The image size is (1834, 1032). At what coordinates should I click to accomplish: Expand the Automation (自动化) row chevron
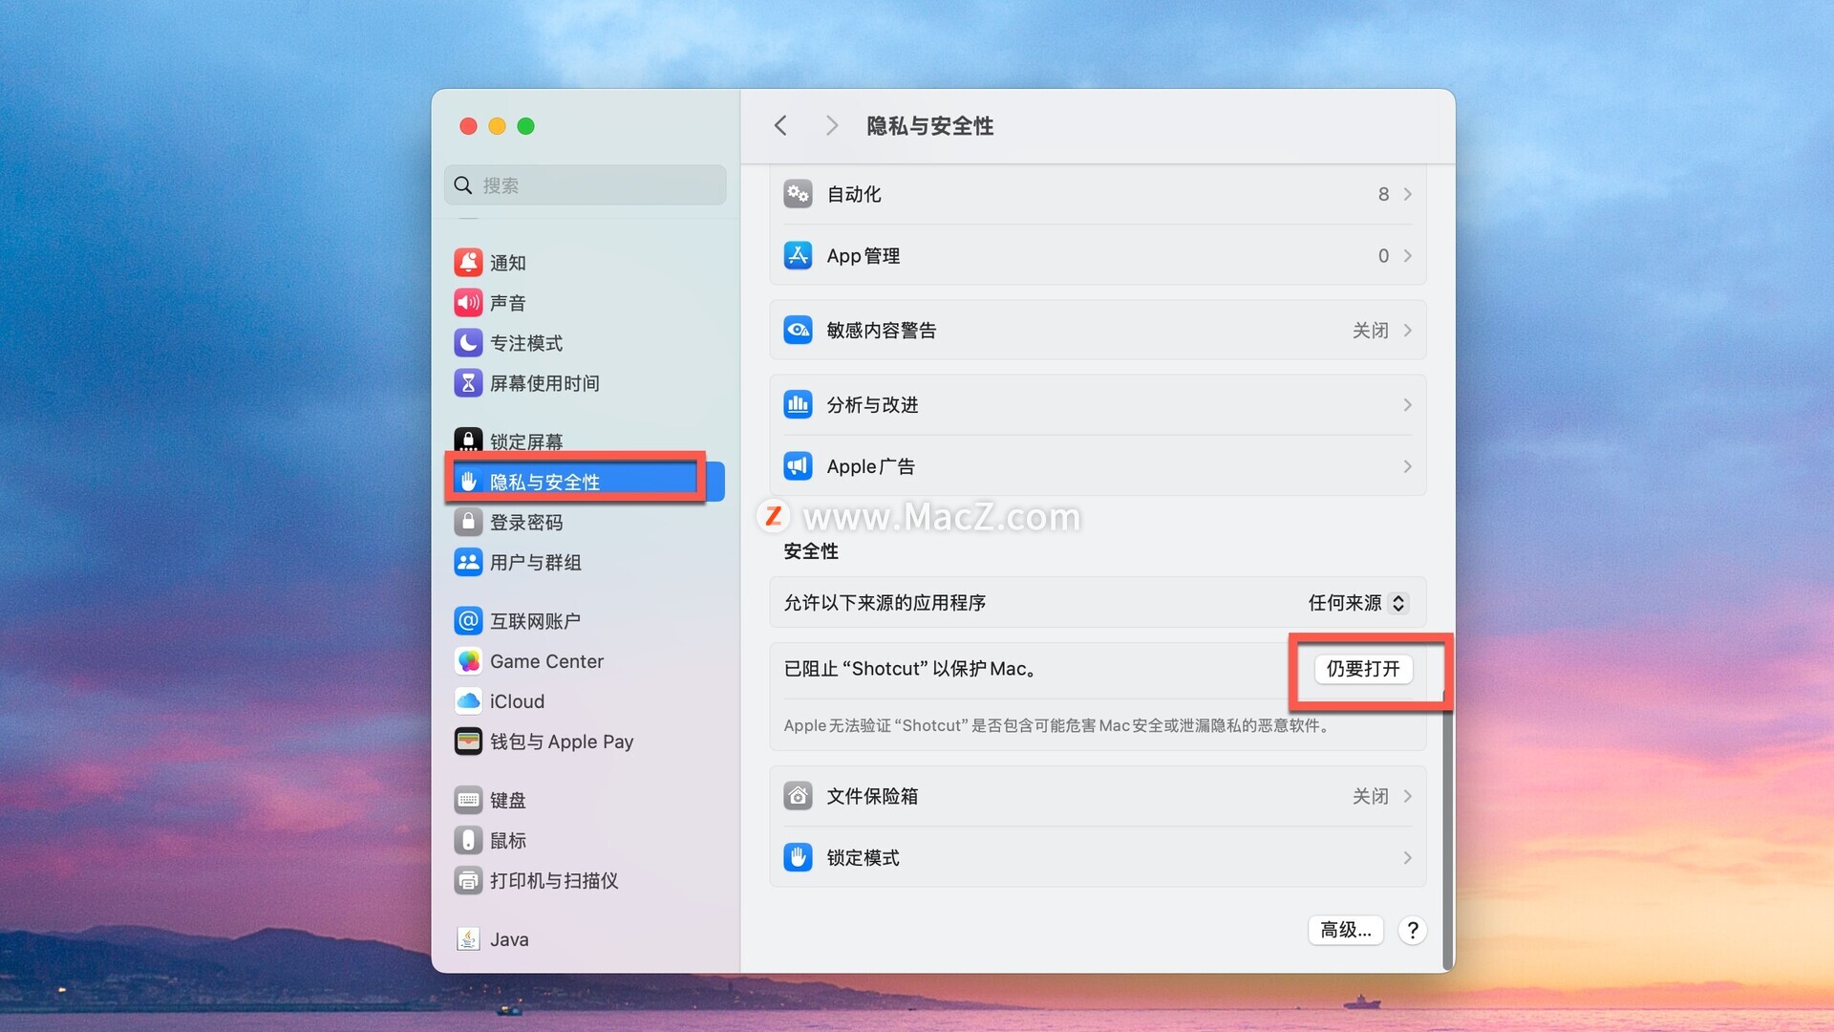[1407, 194]
